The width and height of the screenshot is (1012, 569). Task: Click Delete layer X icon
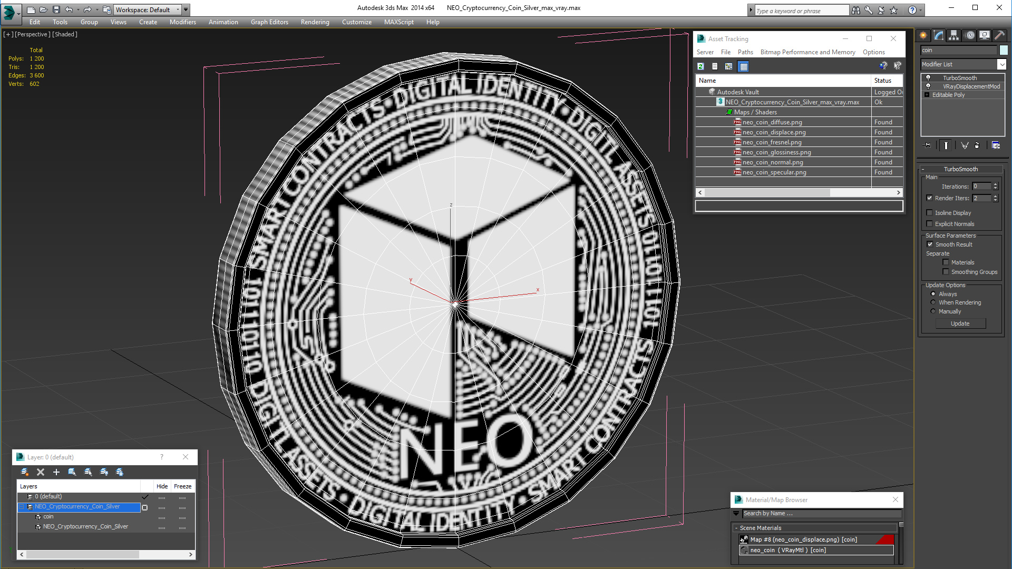pyautogui.click(x=41, y=472)
